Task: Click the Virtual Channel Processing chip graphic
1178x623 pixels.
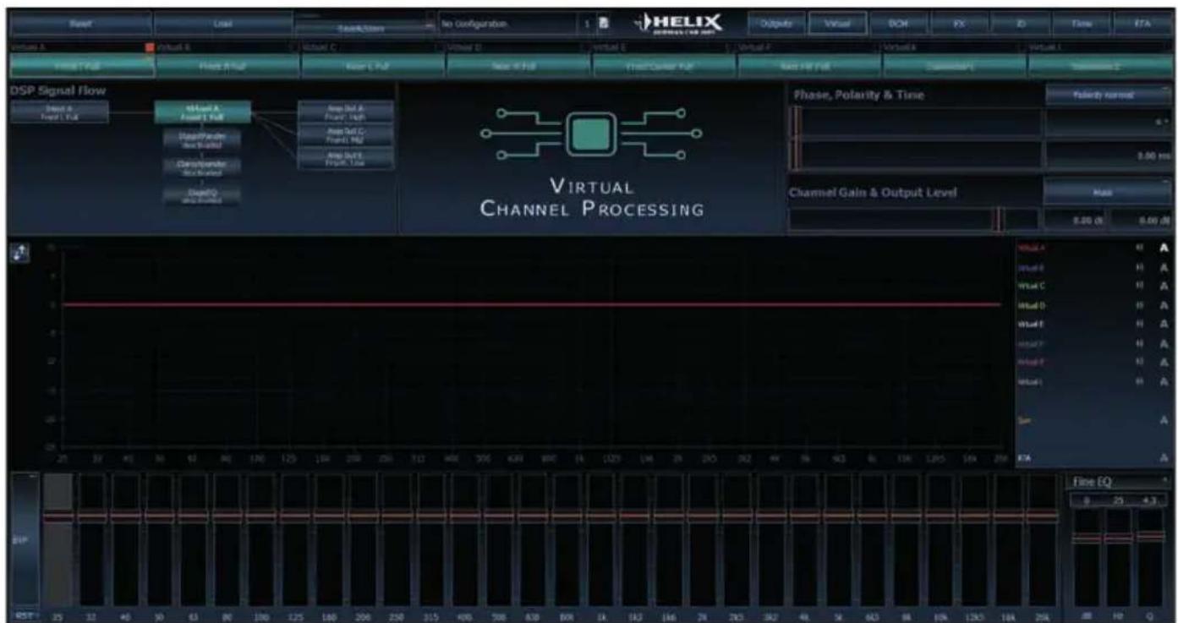Action: point(591,134)
